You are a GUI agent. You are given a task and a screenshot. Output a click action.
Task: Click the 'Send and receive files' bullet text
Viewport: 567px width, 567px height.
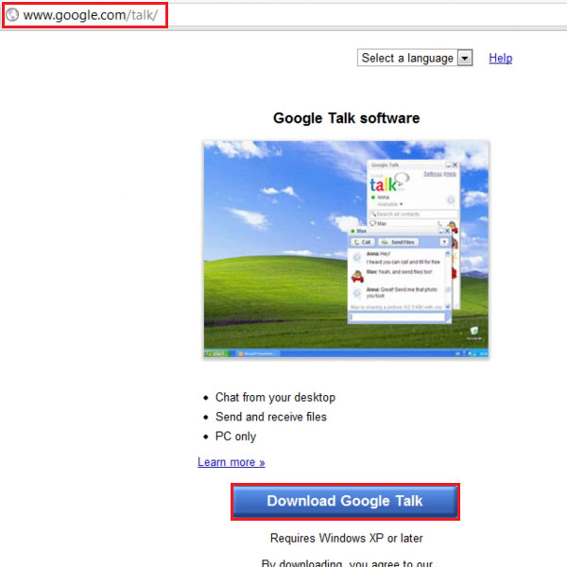tap(271, 417)
